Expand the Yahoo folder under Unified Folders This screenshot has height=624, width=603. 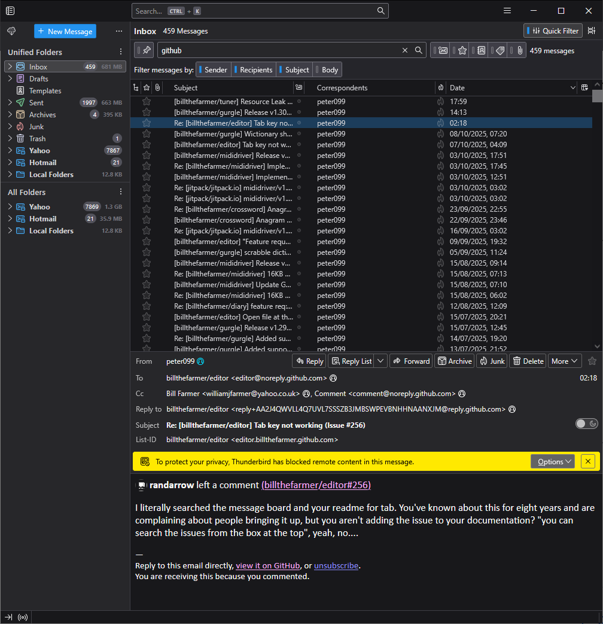pos(10,151)
